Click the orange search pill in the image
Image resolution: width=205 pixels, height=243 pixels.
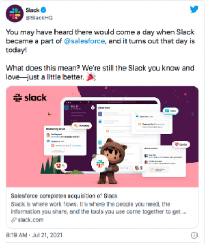(x=82, y=126)
